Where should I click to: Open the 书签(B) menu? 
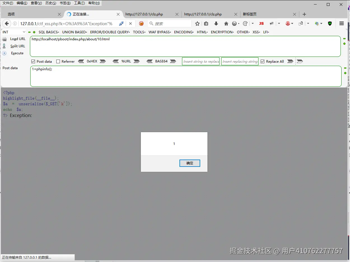point(65,3)
